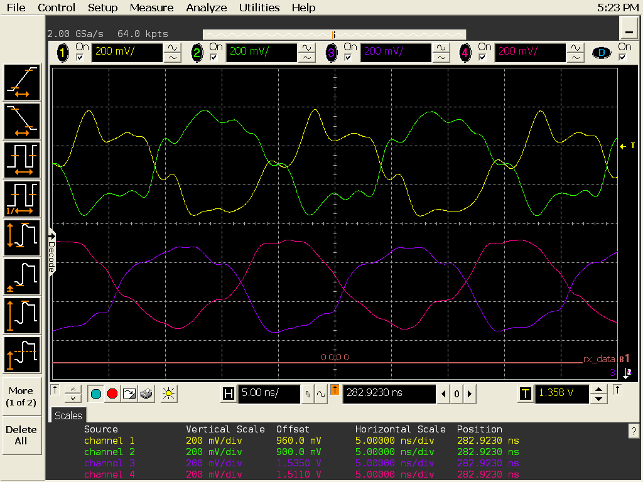Click the Run acquisition green button
The width and height of the screenshot is (643, 482).
tap(96, 394)
